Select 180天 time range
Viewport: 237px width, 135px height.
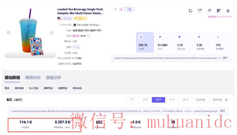coord(185,100)
